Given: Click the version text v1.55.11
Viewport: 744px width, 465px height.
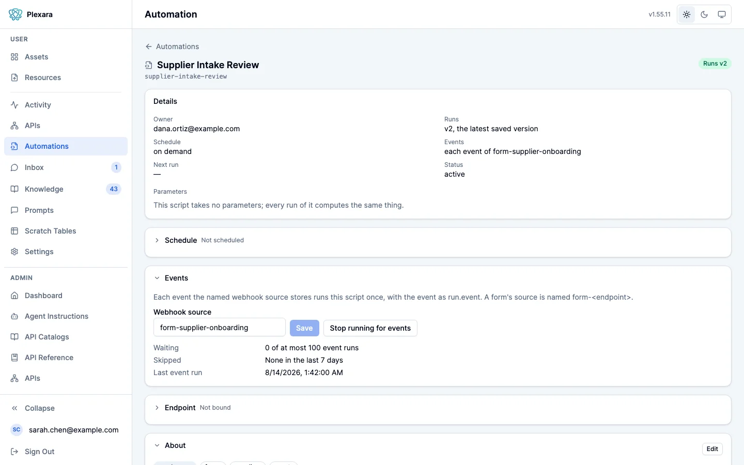Looking at the screenshot, I should pyautogui.click(x=660, y=14).
